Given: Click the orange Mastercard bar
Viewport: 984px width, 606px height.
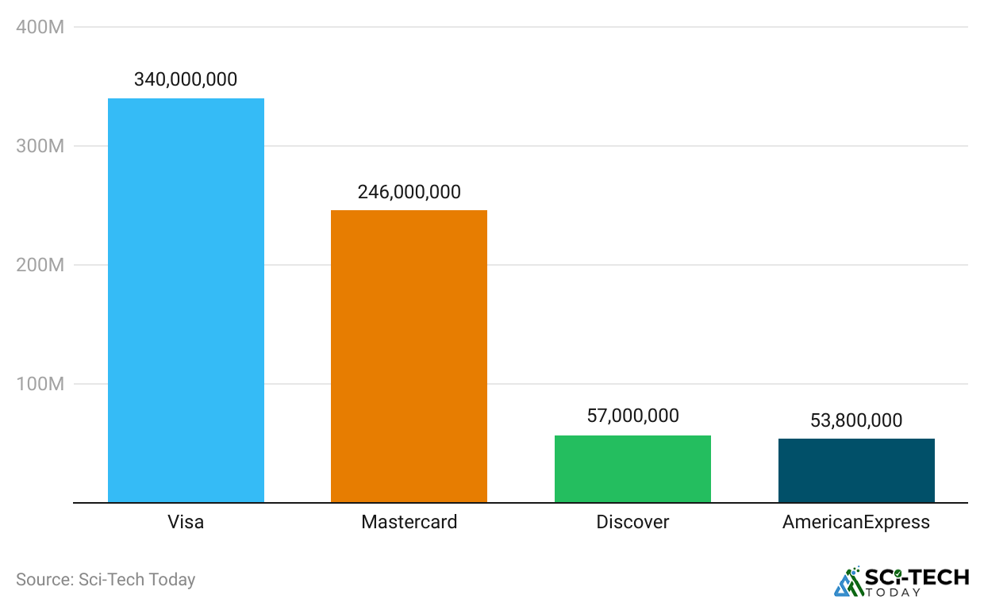Looking at the screenshot, I should 409,356.
